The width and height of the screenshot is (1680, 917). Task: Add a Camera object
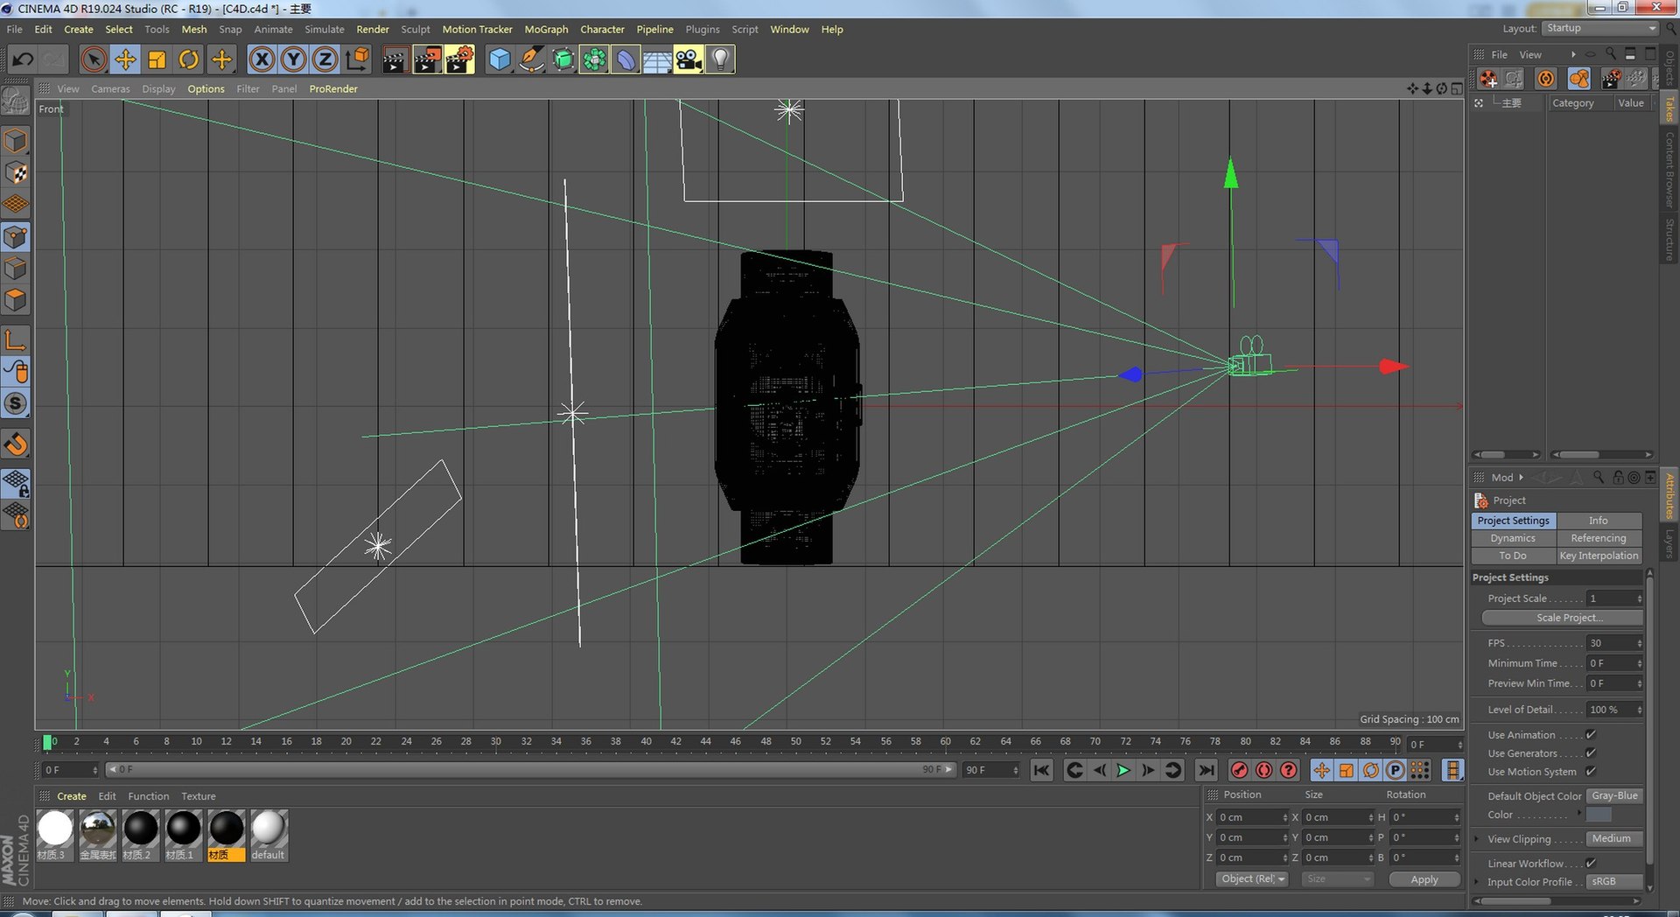click(x=689, y=59)
